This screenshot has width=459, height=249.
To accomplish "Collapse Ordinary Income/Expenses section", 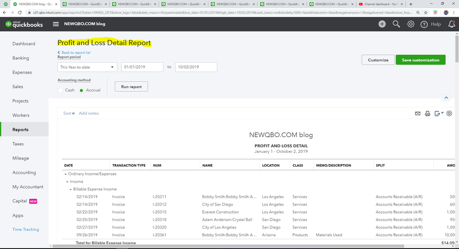I will point(66,174).
